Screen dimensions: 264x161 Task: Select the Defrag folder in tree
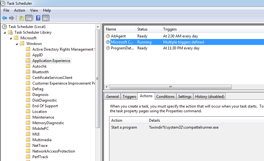38,89
